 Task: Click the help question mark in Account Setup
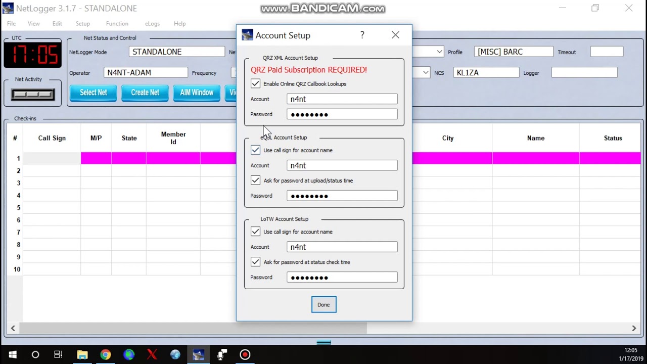click(x=362, y=35)
